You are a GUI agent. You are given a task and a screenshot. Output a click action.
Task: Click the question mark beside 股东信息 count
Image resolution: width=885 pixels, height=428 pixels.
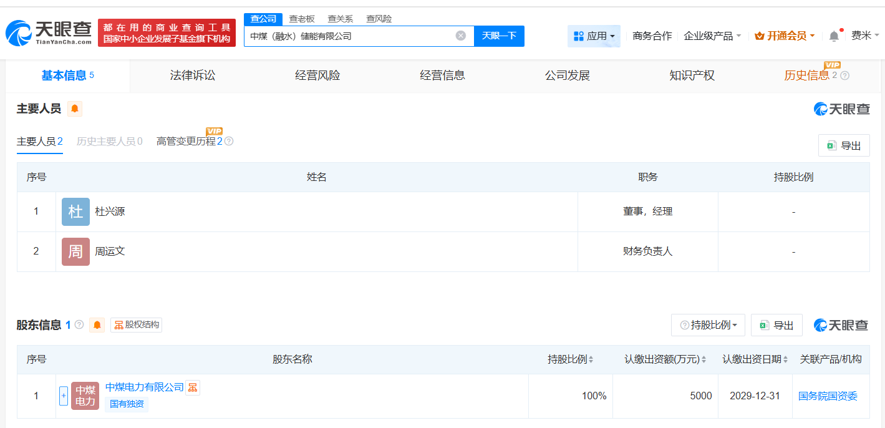79,324
